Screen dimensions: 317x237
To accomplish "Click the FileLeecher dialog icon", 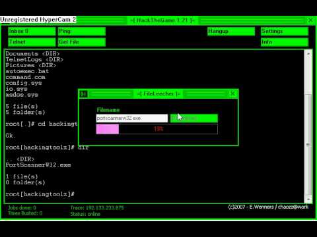I will pos(83,94).
